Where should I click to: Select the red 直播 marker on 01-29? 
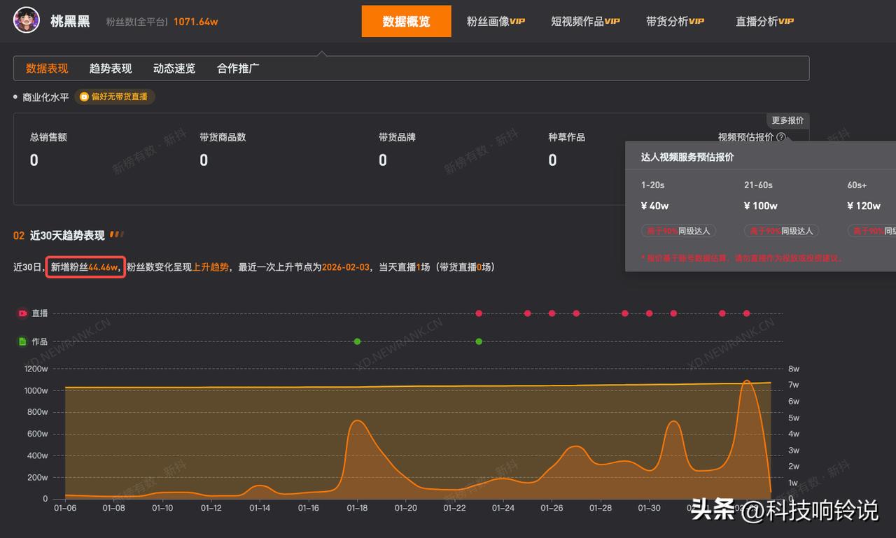[625, 313]
